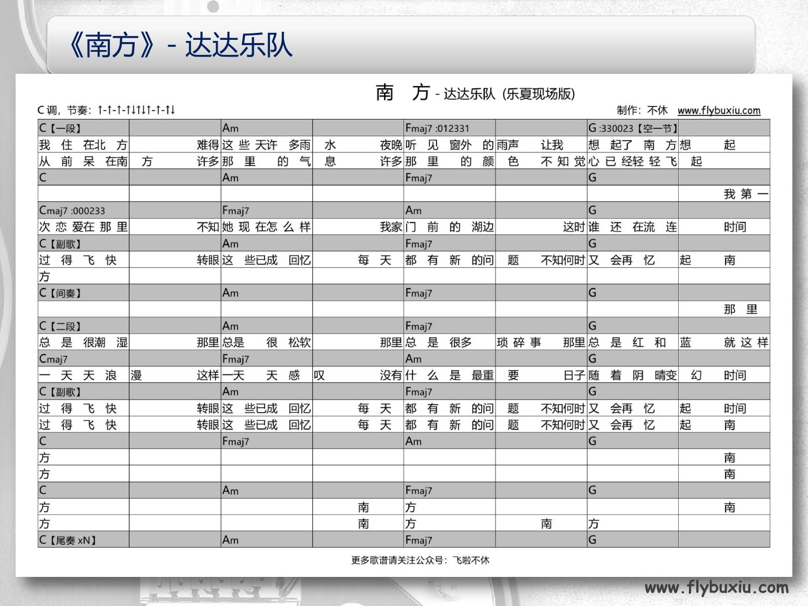The width and height of the screenshot is (808, 606).
Task: Select the lyric cell 从 前 呆 在南
Action: pyautogui.click(x=83, y=161)
